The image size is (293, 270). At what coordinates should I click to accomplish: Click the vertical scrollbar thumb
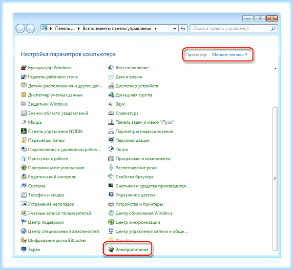275,179
